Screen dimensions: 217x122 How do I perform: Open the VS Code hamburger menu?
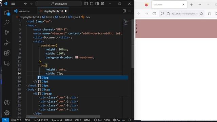point(13,4)
